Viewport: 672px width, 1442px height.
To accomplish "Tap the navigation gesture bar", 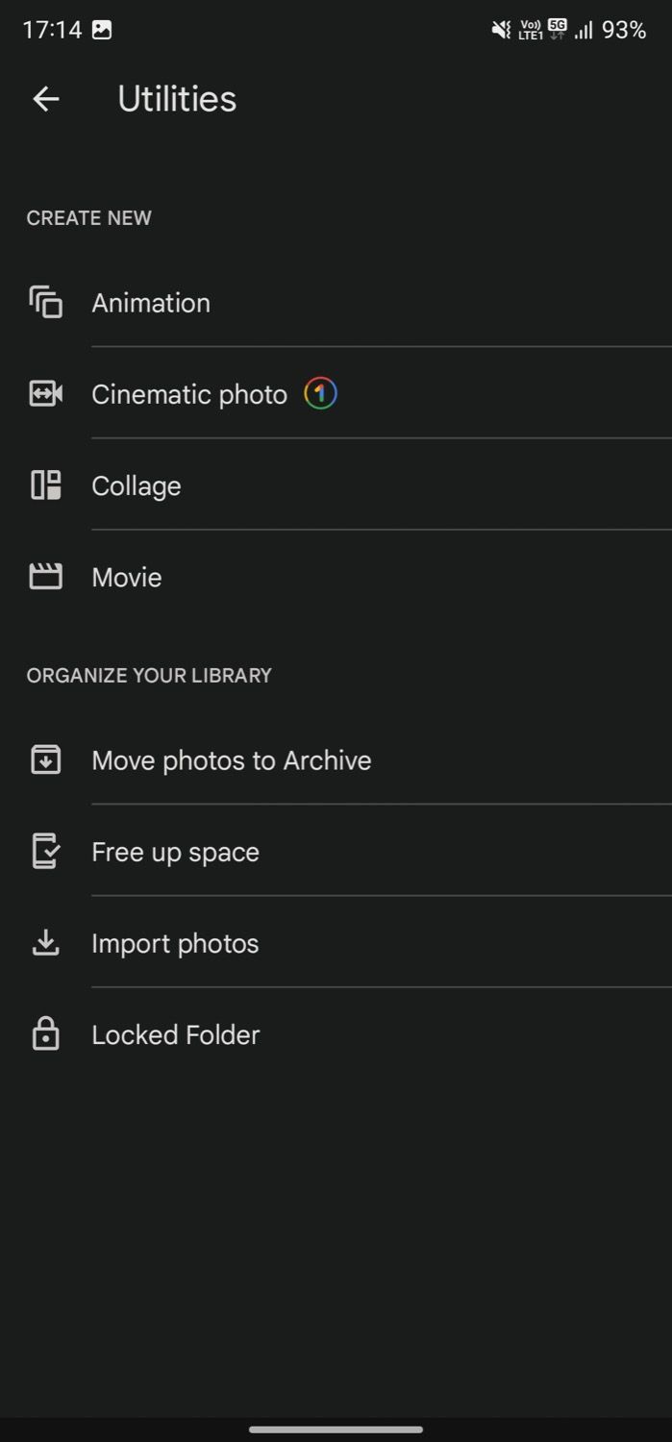I will click(x=336, y=1427).
